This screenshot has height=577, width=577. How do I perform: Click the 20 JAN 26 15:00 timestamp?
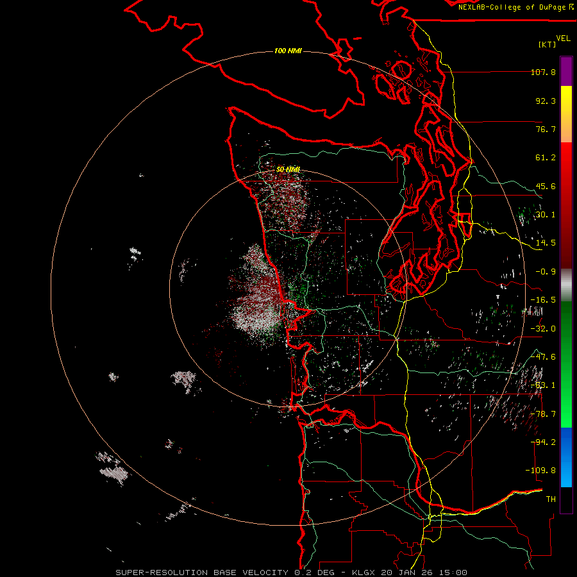click(x=423, y=573)
